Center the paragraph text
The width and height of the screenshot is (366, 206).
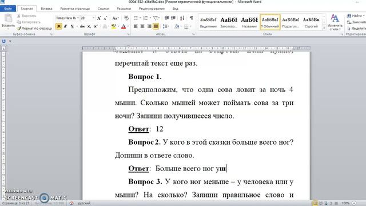pos(142,26)
